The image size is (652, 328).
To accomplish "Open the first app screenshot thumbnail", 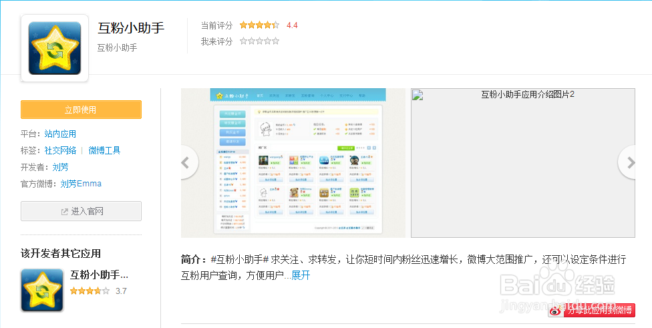I will coord(293,162).
